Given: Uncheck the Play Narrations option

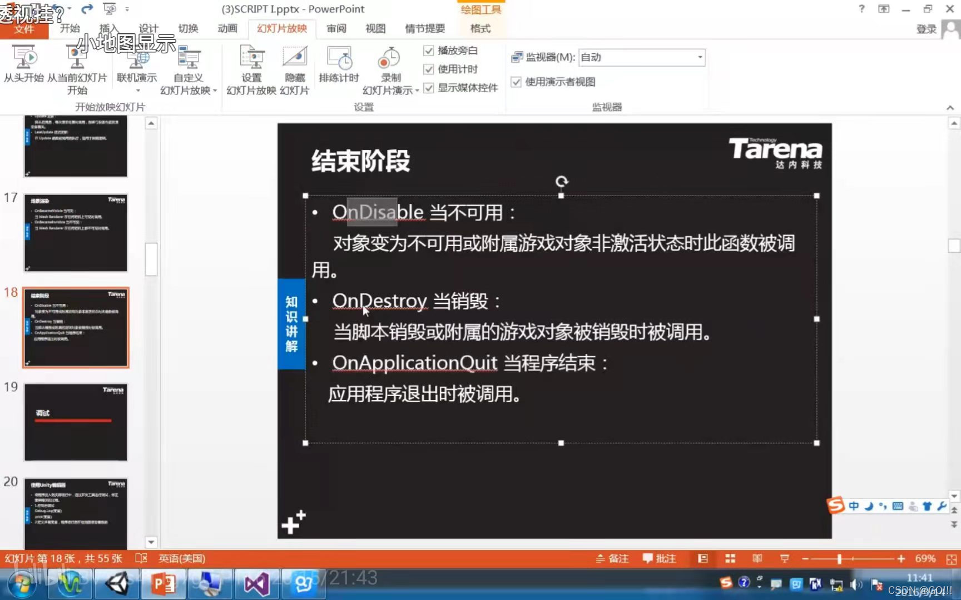Looking at the screenshot, I should coord(429,51).
